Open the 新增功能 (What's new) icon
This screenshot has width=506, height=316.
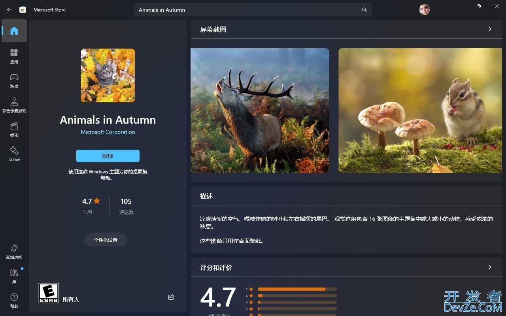14,252
